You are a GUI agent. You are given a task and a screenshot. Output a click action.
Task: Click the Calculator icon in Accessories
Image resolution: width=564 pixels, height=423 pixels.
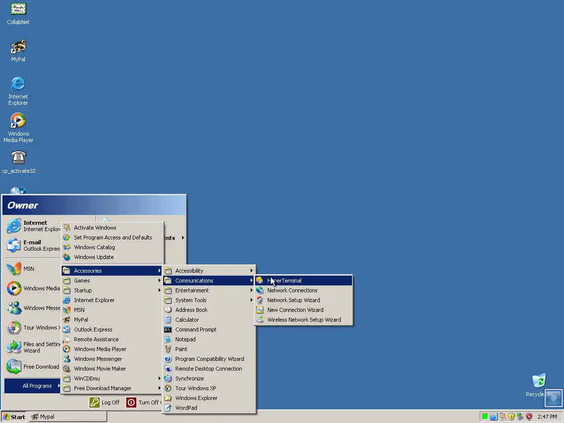[x=168, y=319]
